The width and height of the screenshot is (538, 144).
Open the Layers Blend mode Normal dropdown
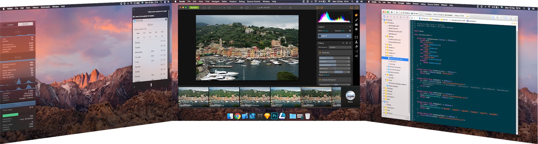[325, 31]
